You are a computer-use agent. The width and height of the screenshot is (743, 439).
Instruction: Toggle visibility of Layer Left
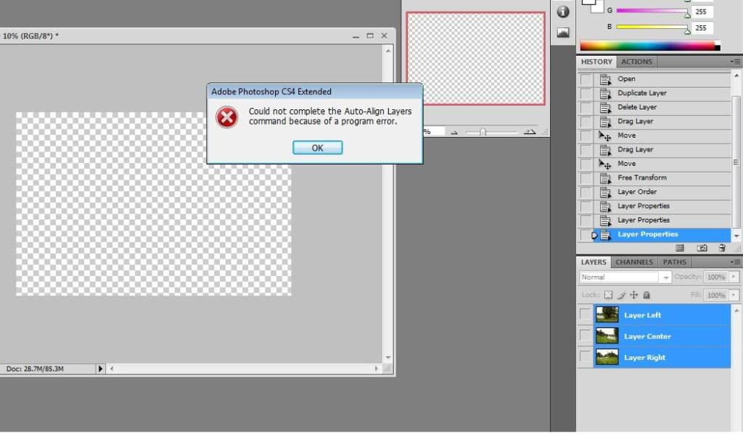point(586,314)
